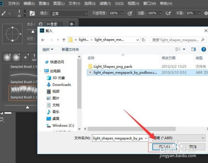Click the help question mark icon
The image size is (208, 163).
[203, 49]
